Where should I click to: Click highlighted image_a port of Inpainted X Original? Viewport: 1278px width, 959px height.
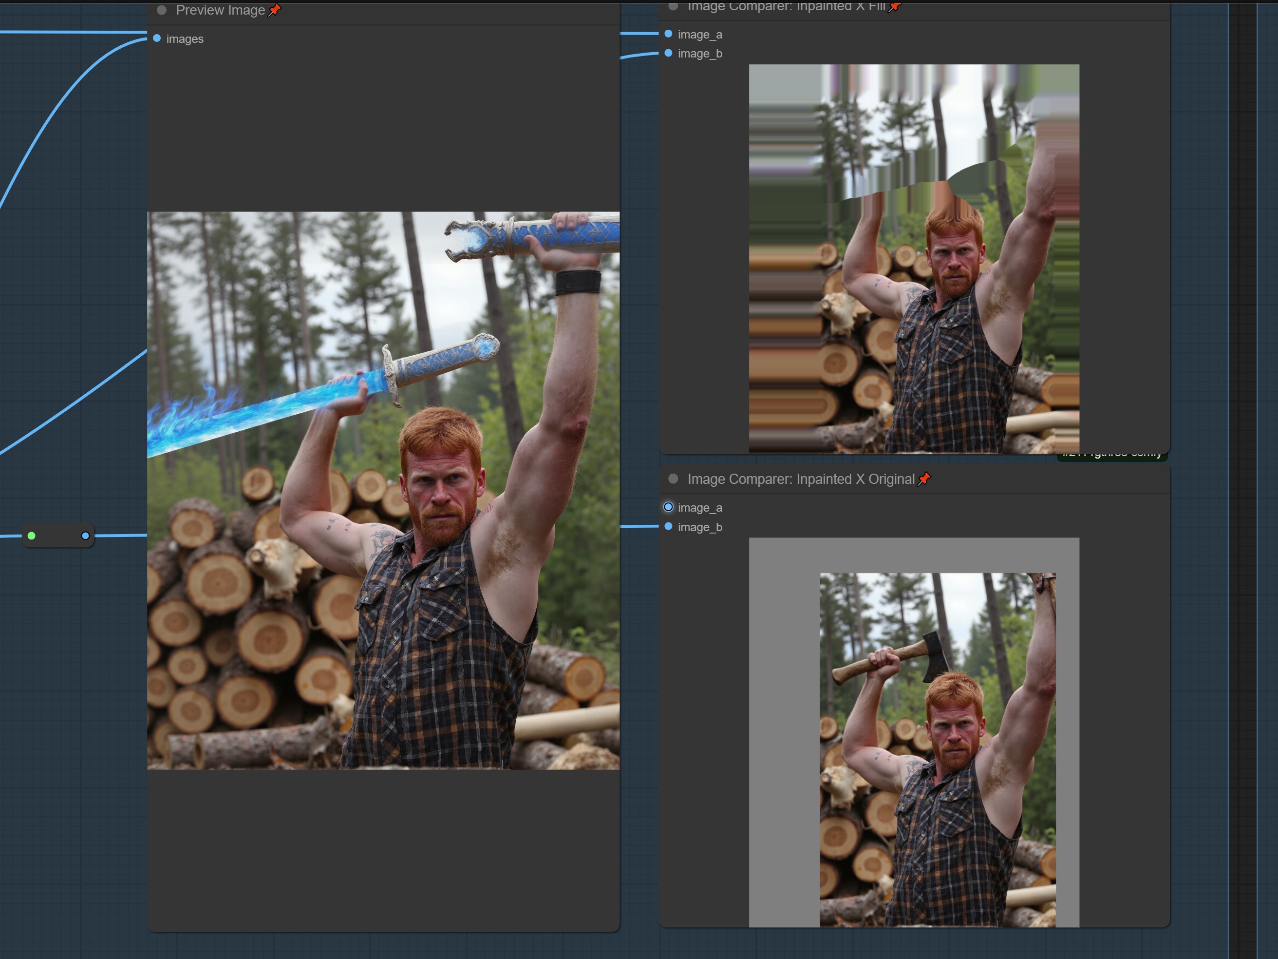pyautogui.click(x=668, y=507)
